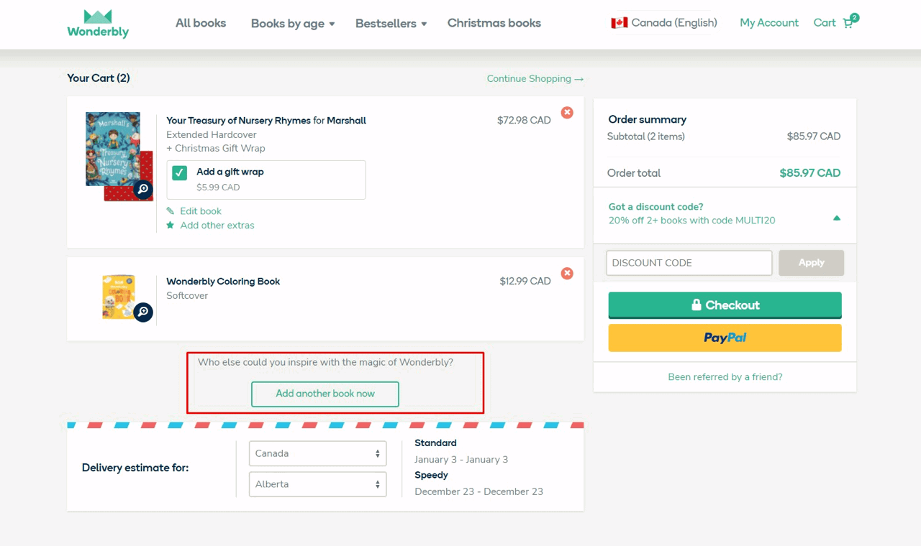Screen dimensions: 921x546
Task: Click the pencil icon next to Edit book
Action: (x=171, y=210)
